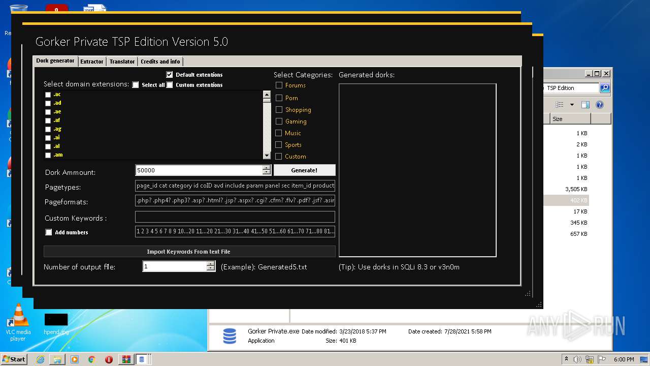650x366 pixels.
Task: Click Explorer change view icon
Action: coord(560,105)
